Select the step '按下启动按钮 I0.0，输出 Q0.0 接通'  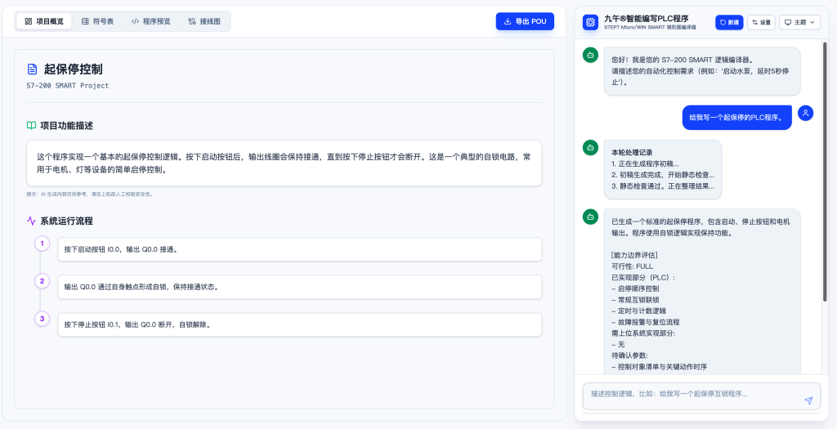click(x=299, y=249)
